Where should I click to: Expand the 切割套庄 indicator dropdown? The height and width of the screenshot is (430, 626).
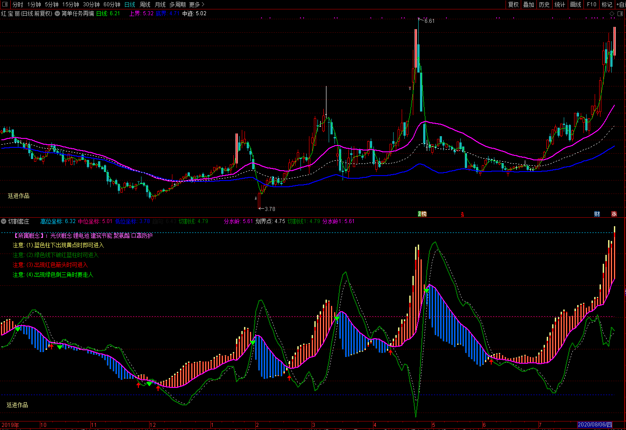pyautogui.click(x=4, y=221)
